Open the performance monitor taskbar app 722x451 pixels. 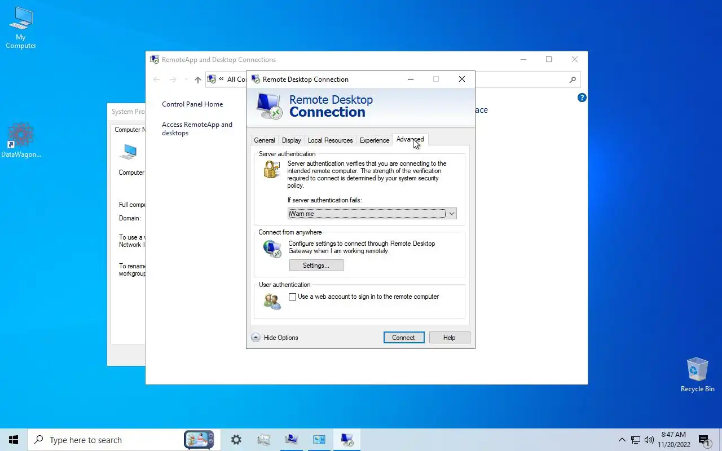click(264, 440)
